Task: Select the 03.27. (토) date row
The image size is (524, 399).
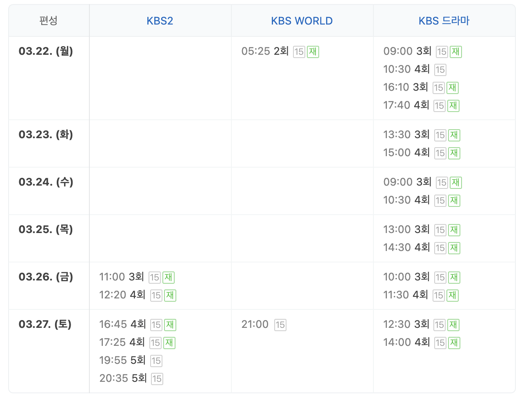Action: click(x=45, y=324)
